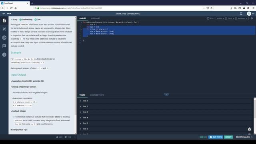Screen dimensions: 256x144
Task: Expand the profile menu chevron
Action: point(253,14)
